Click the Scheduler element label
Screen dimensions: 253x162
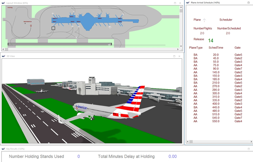226,20
